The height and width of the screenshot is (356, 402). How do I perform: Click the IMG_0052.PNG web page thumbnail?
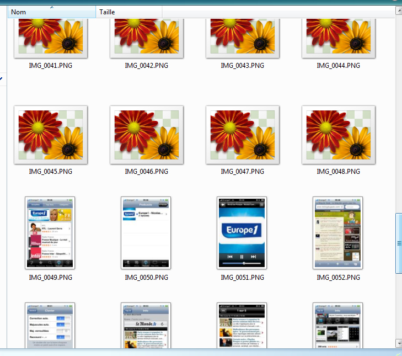tap(338, 233)
